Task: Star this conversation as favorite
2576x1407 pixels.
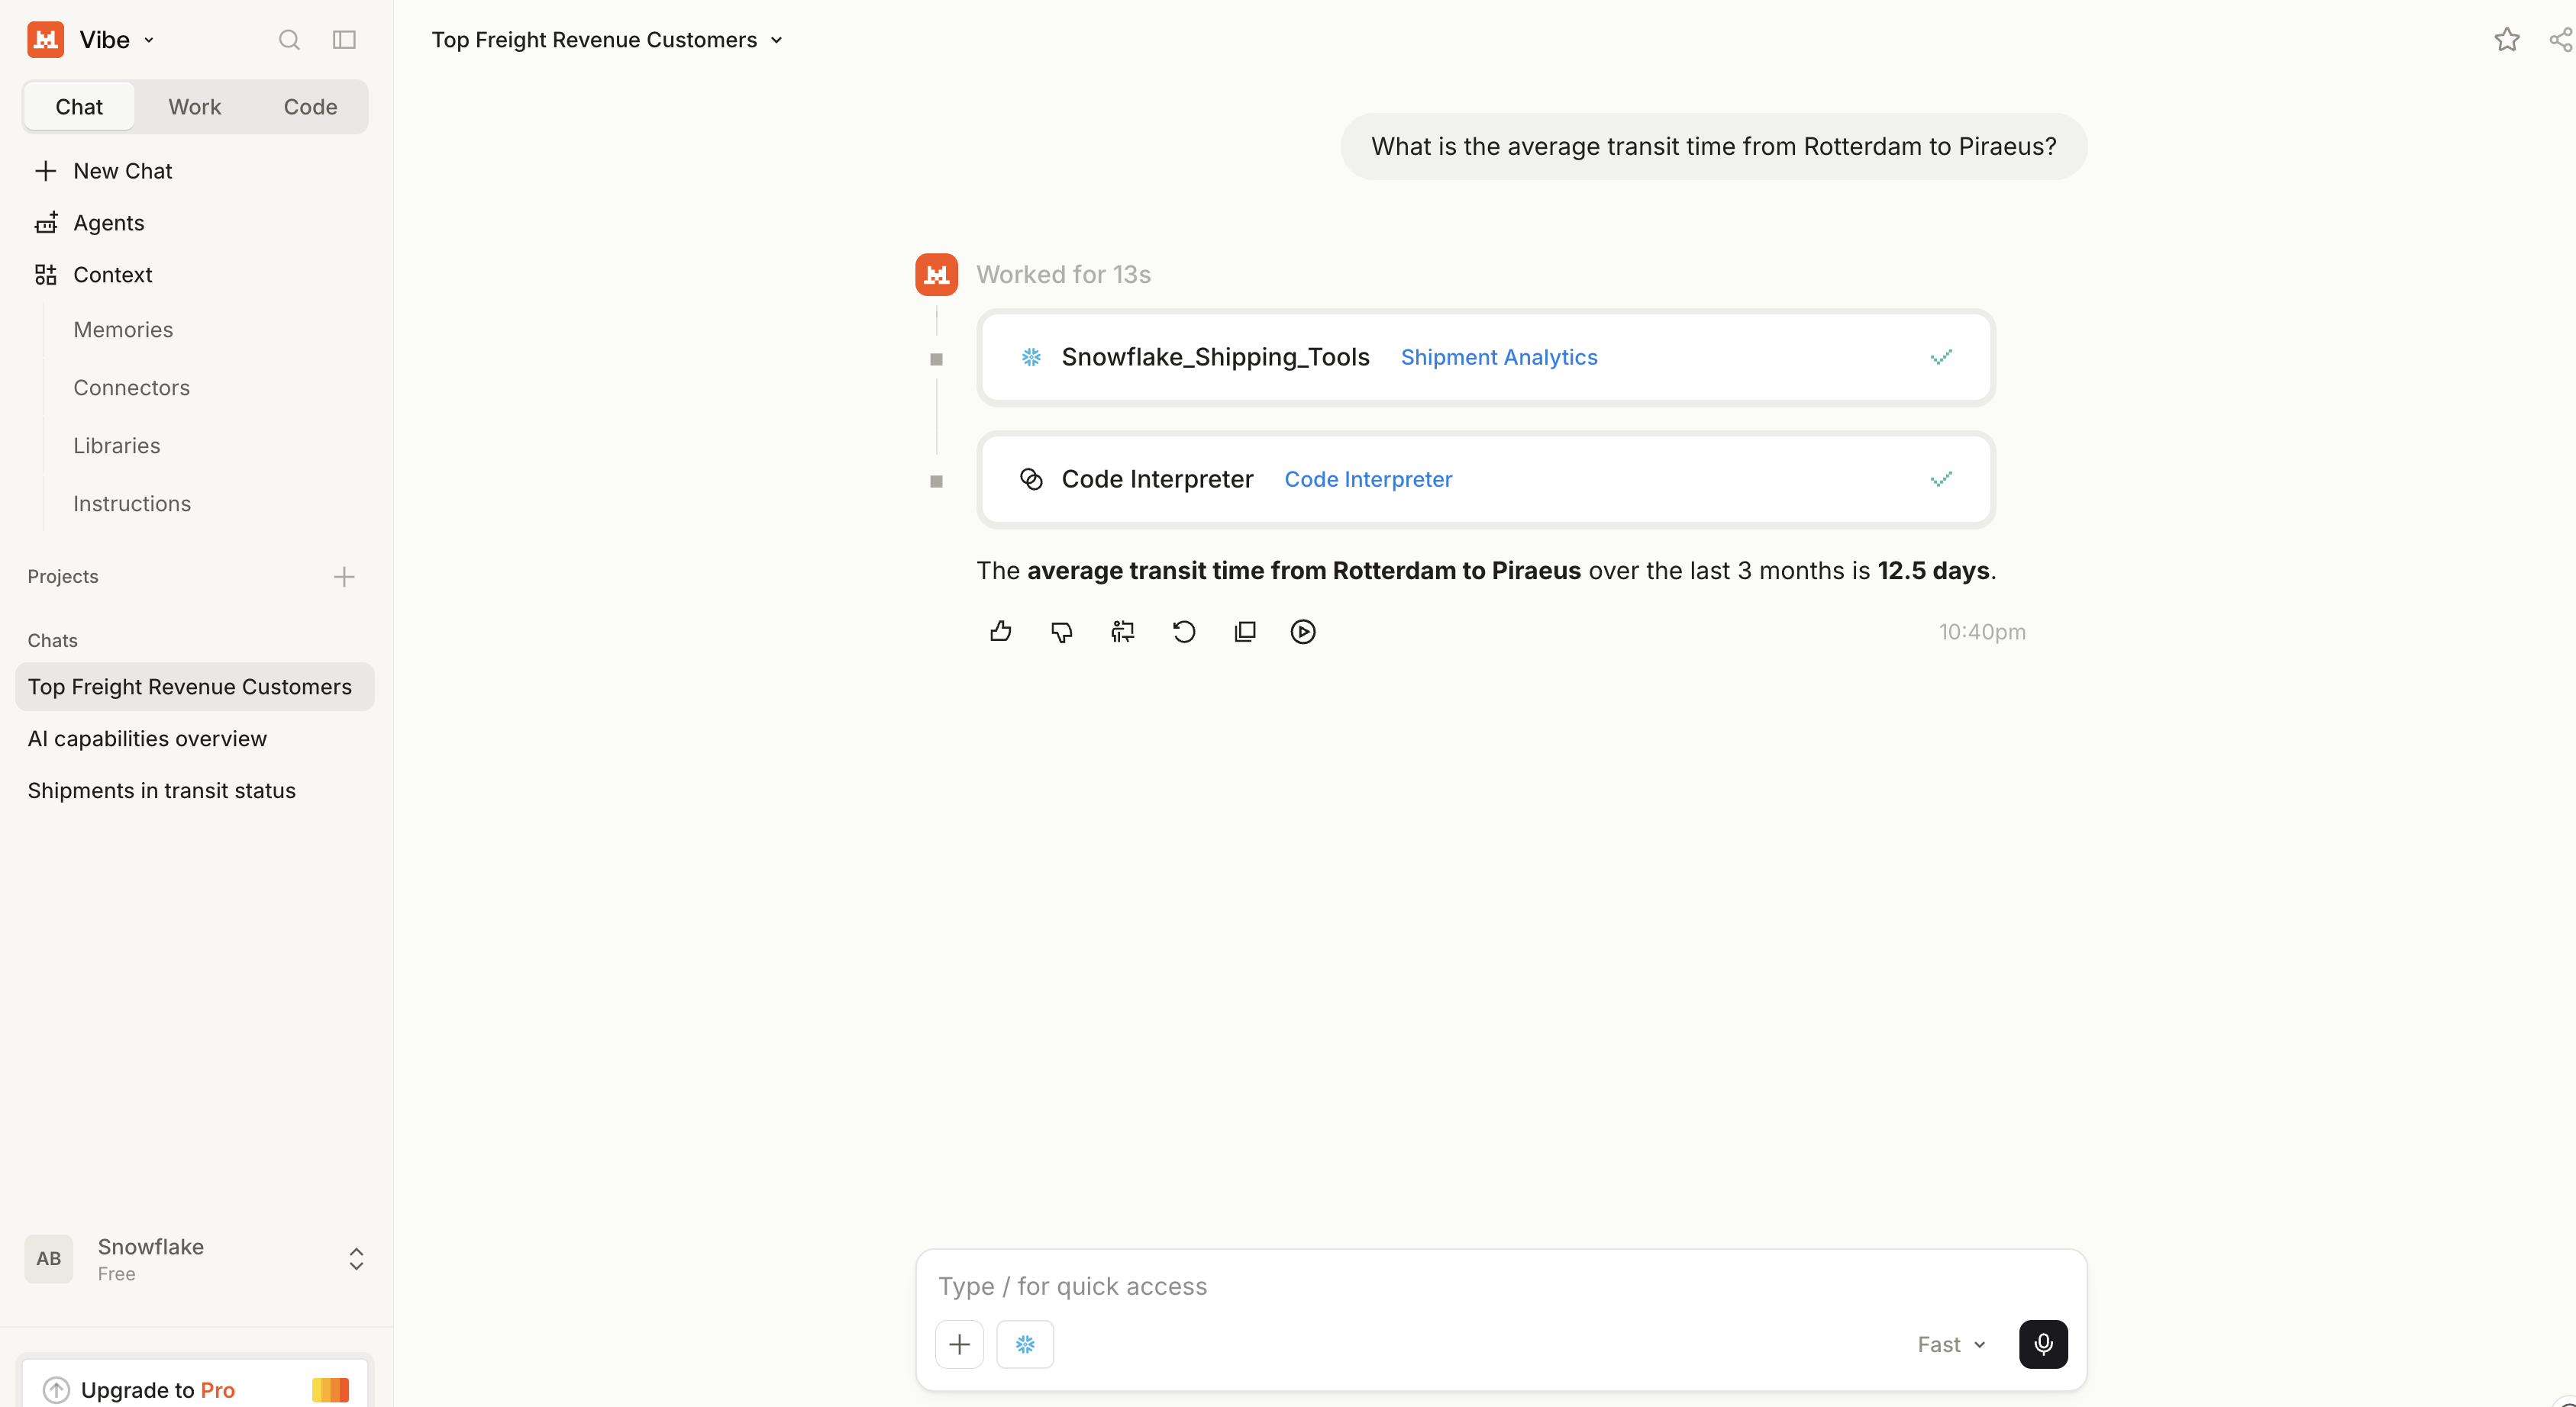Action: [x=2506, y=40]
